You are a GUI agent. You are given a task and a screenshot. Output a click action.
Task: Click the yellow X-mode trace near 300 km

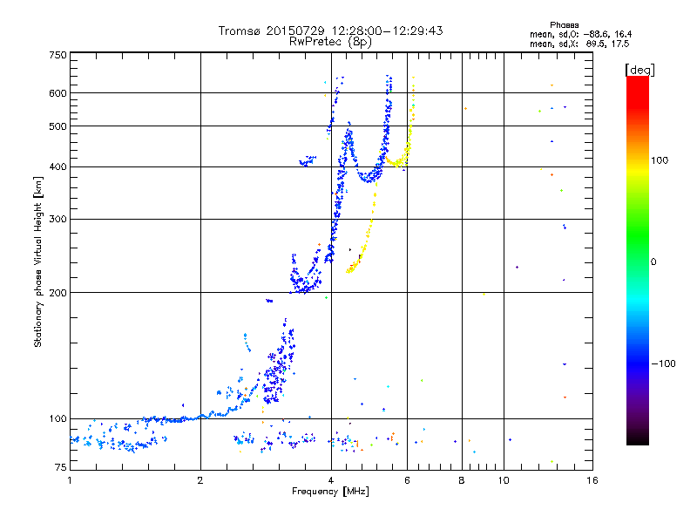point(372,219)
